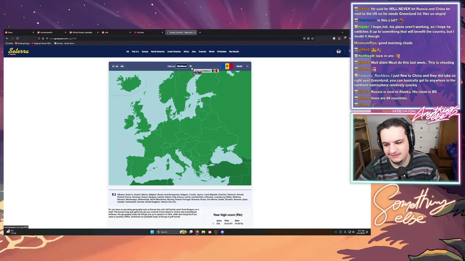Open the Windows Start button
This screenshot has width=465, height=261.
point(152,232)
